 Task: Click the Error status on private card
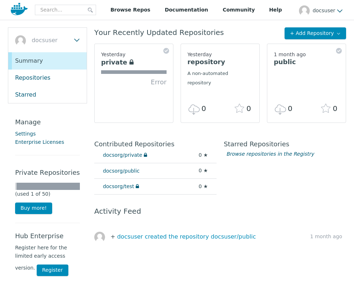click(x=159, y=82)
